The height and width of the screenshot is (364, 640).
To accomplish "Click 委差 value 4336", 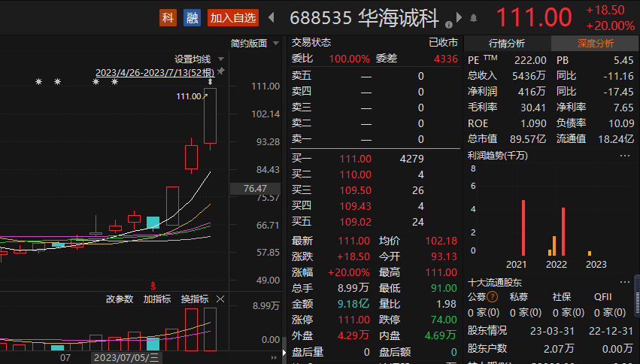I will pyautogui.click(x=446, y=59).
